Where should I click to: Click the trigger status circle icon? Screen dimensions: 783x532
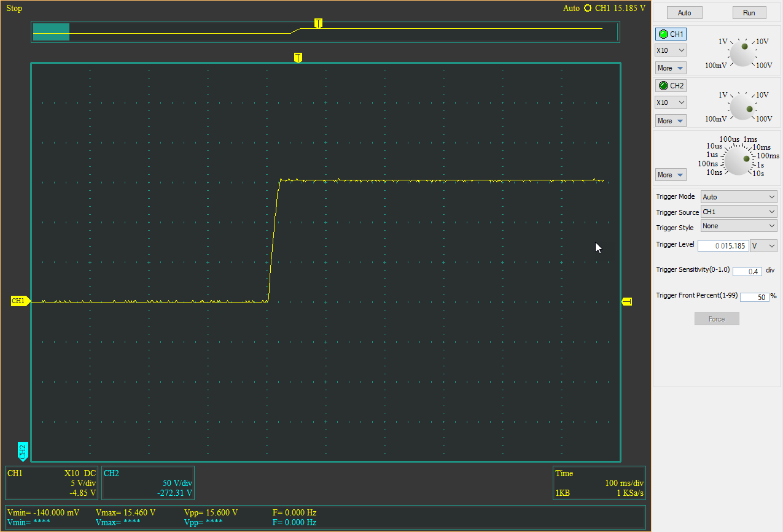tap(588, 9)
